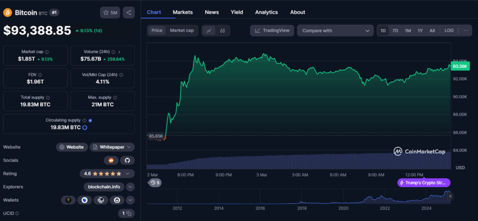Click the $1.85T market cap value
Viewport: 478px width, 221px height.
27,59
